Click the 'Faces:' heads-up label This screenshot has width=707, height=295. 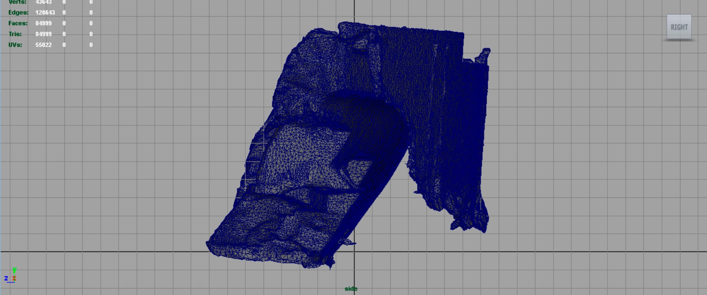tap(18, 23)
